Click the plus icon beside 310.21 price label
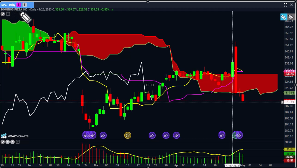Screen dimensions: 297x168 pos(282,102)
